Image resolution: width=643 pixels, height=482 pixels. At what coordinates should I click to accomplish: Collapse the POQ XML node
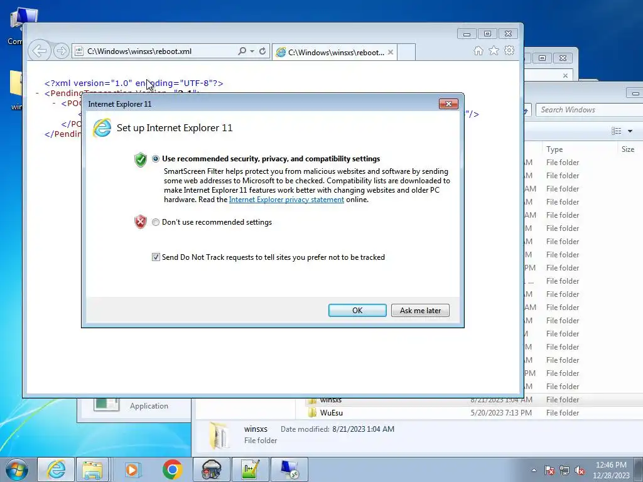[x=54, y=104]
